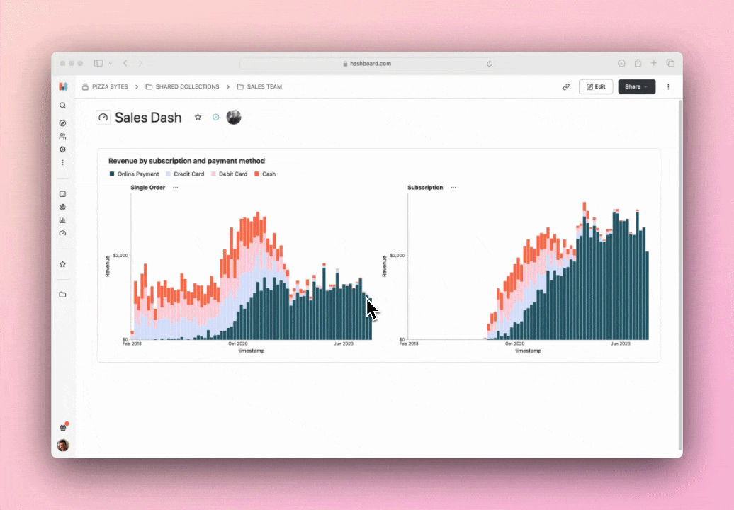Click the browser sidebar toggle icon
This screenshot has width=734, height=510.
point(98,63)
